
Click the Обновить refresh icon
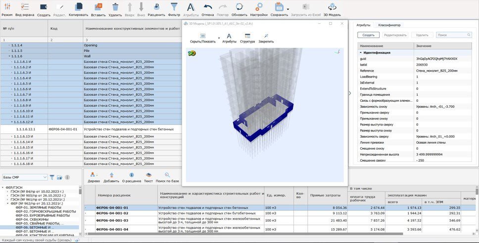click(239, 7)
